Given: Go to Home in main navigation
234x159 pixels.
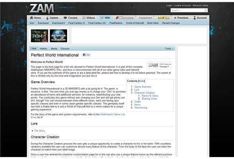Looking at the screenshot, I should tap(35, 18).
